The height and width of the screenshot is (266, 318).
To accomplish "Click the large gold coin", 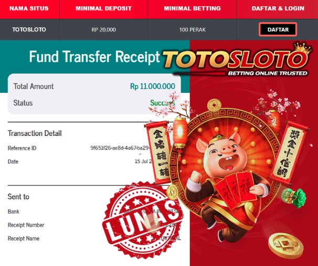I will (285, 246).
